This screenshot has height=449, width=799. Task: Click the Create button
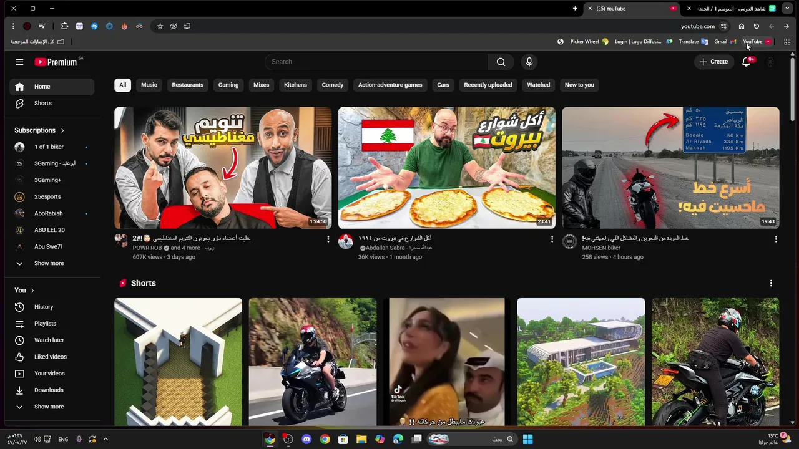point(713,62)
